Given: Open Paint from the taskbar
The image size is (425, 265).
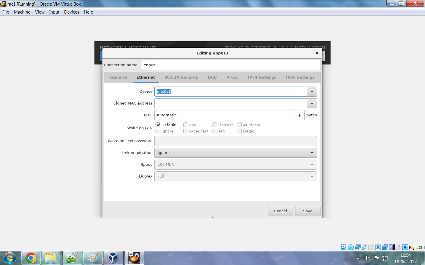Looking at the screenshot, I should point(93,258).
